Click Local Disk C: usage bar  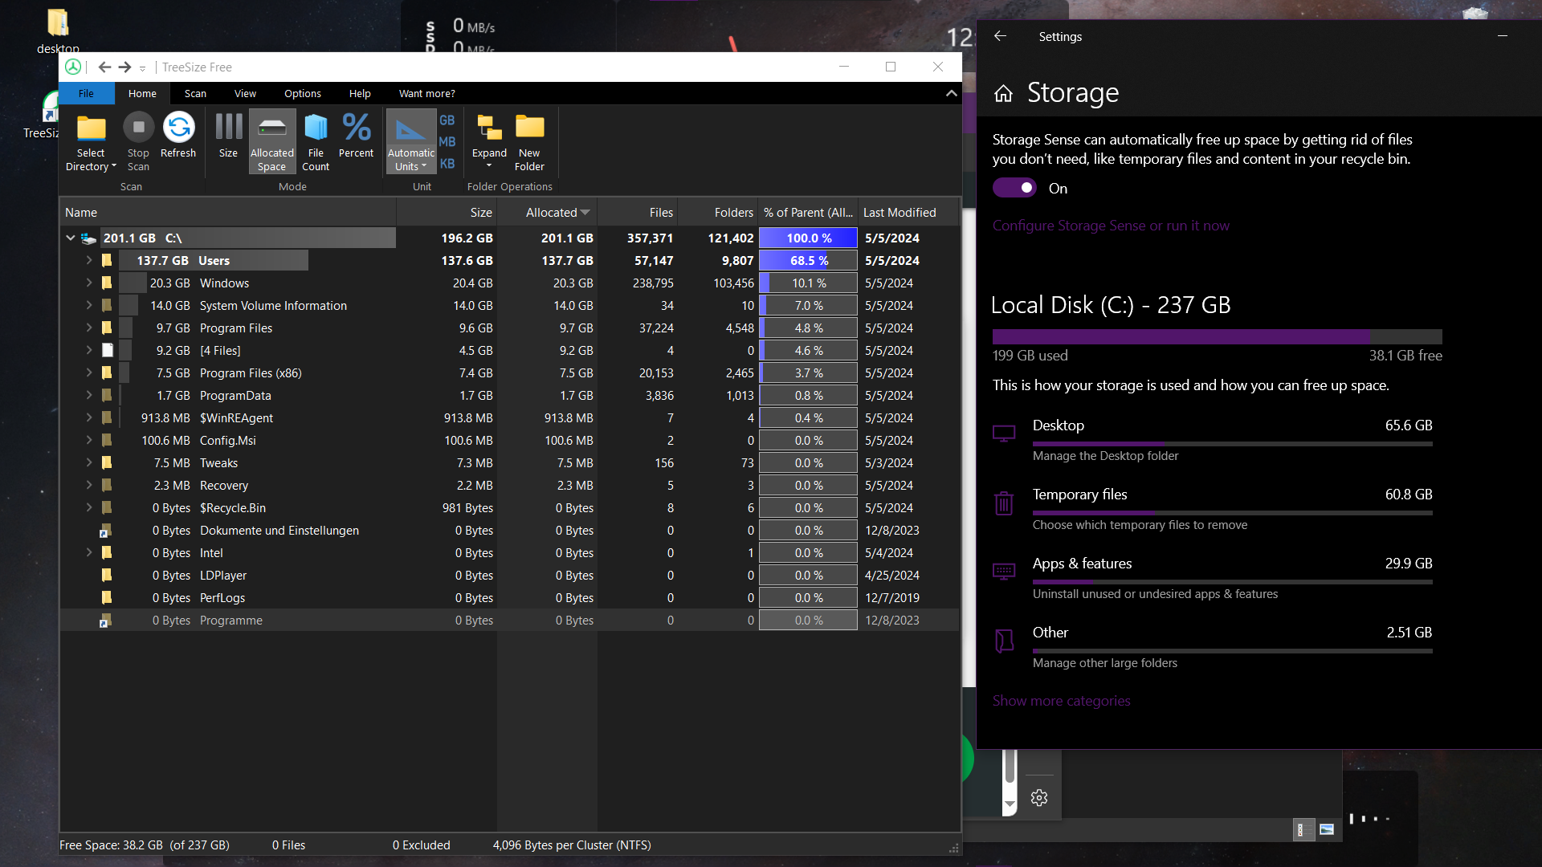1218,336
